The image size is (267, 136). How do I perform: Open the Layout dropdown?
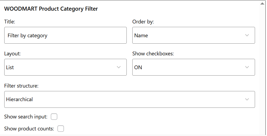point(65,67)
